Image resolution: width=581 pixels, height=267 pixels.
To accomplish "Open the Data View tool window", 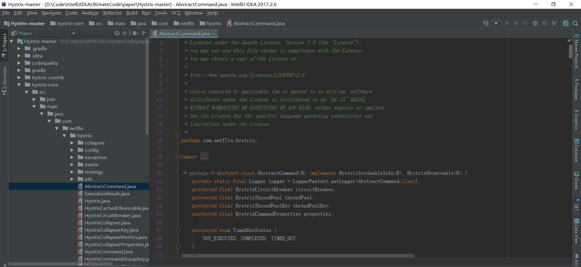I will [577, 231].
